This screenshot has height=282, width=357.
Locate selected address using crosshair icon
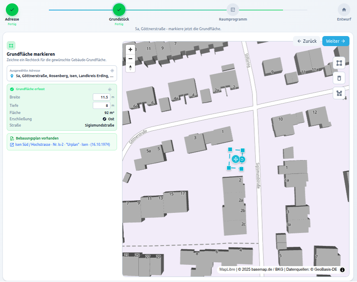click(x=112, y=70)
